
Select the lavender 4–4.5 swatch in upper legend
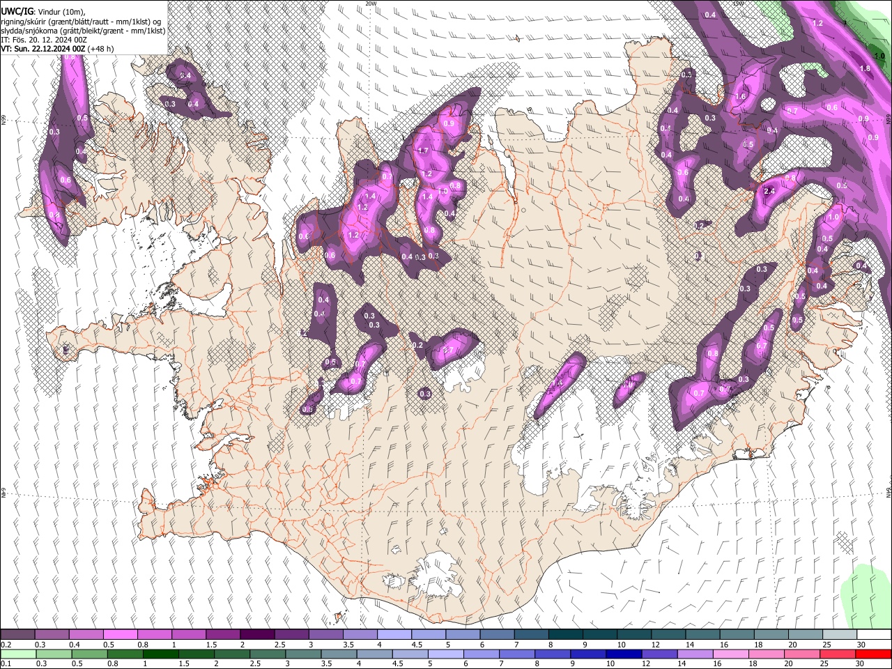click(x=394, y=635)
